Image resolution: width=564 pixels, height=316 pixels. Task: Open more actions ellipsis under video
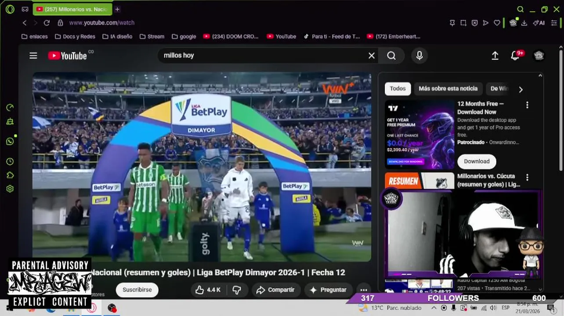coord(364,290)
